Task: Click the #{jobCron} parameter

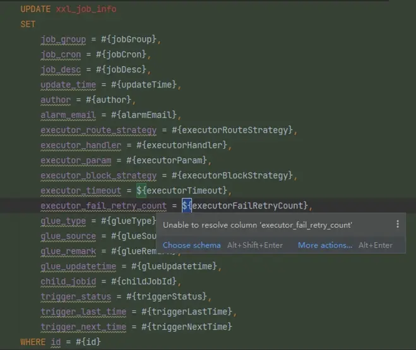Action: point(121,54)
